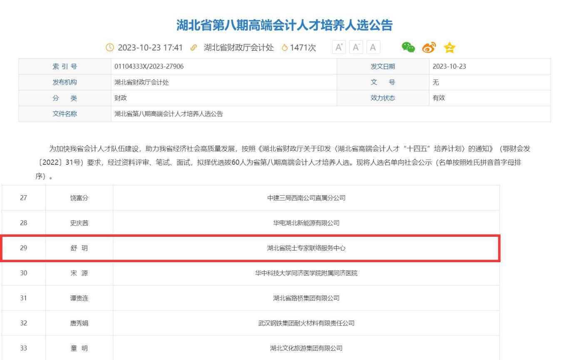The image size is (562, 360).
Task: Click row number 31
Action: 23,298
